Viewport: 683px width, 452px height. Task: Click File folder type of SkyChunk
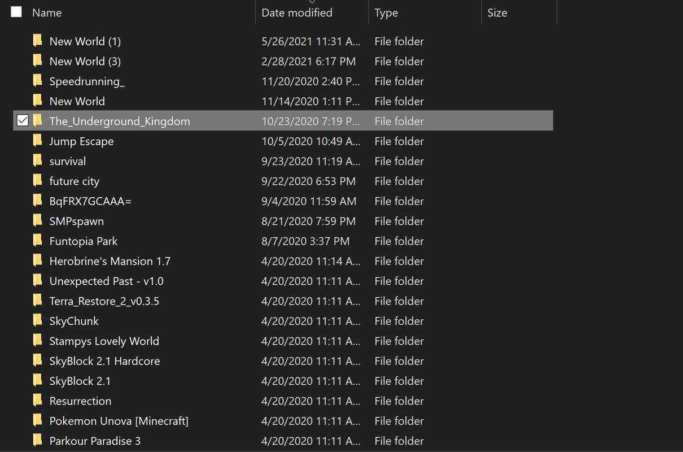tap(399, 321)
